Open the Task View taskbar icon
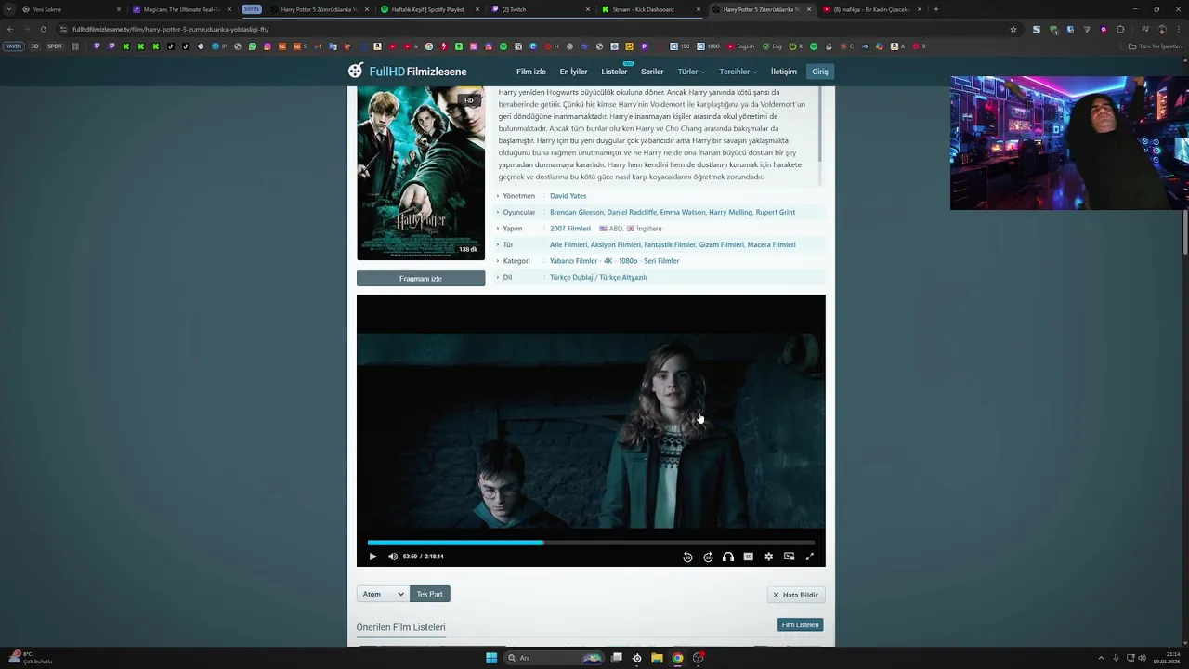Screen dimensions: 1189x669 pos(616,658)
